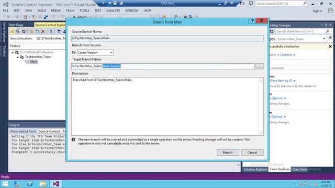The width and height of the screenshot is (335, 188).
Task: Cancel the Branch from Main dialog
Action: 252,152
